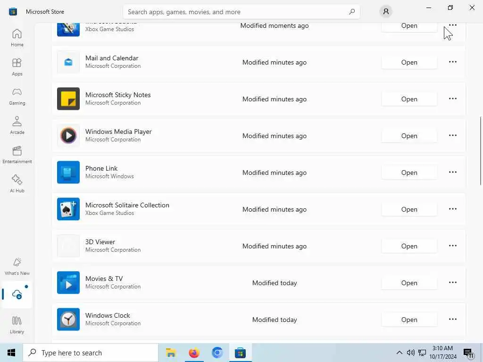Click the network icon in system tray
Screen dimensions: 483x362
pyautogui.click(x=422, y=353)
